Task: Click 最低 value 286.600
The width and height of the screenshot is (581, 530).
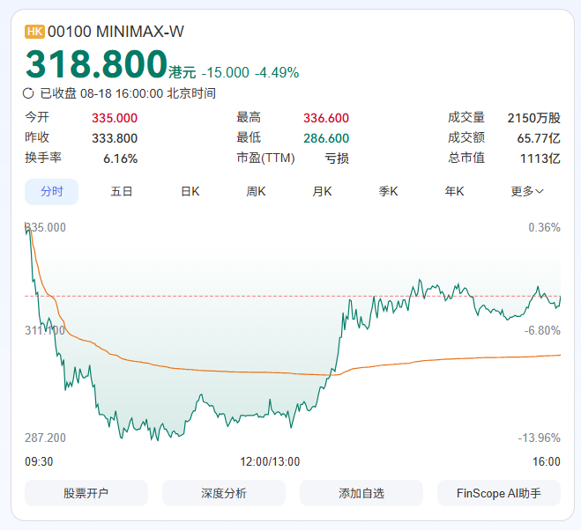Action: 326,138
